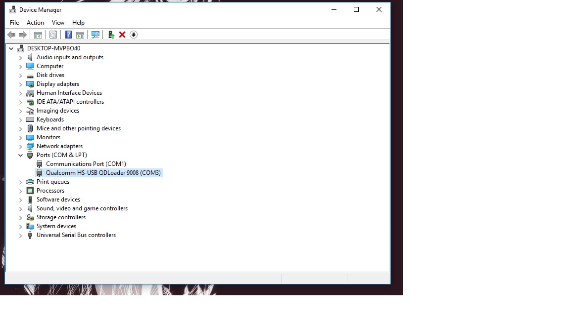Image resolution: width=570 pixels, height=320 pixels.
Task: Open the Help menu
Action: click(78, 23)
